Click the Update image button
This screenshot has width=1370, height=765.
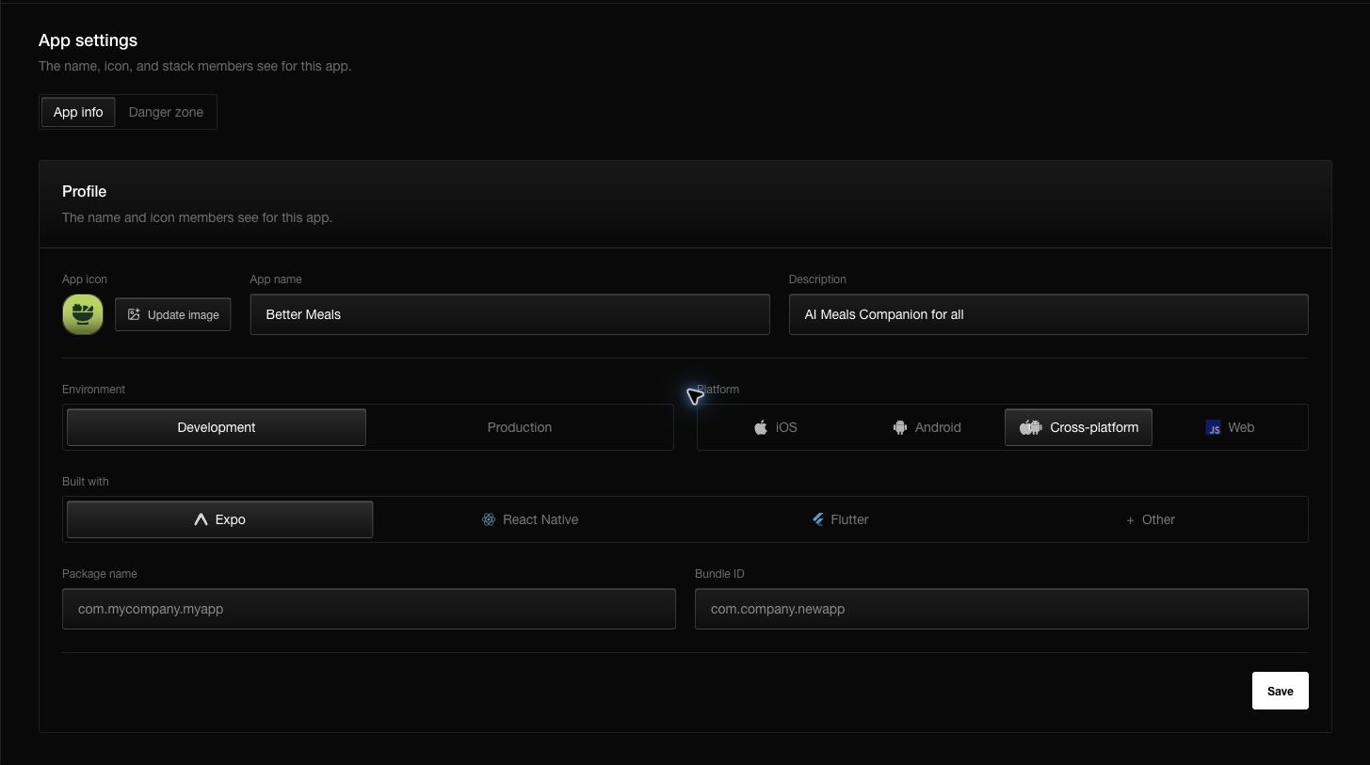point(173,314)
